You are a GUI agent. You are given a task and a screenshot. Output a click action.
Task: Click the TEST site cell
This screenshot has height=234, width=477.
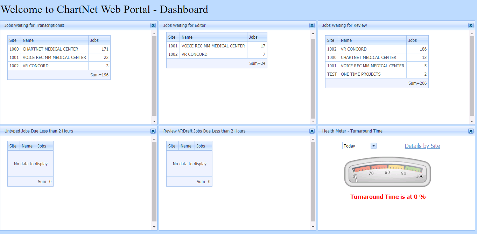pyautogui.click(x=332, y=74)
